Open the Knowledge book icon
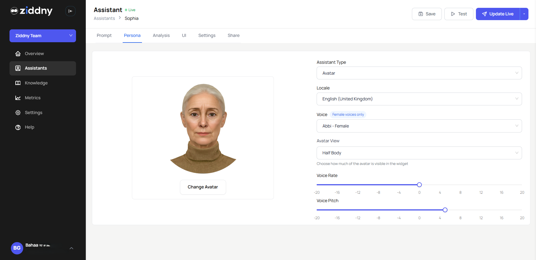The height and width of the screenshot is (260, 536). click(x=18, y=83)
